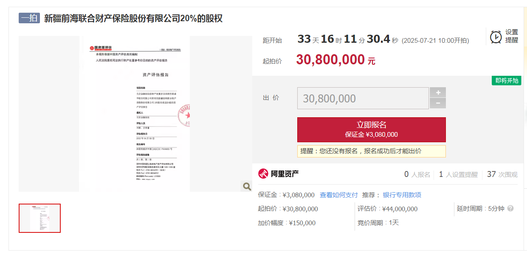Click the alarm clock reminder icon

(x=496, y=37)
